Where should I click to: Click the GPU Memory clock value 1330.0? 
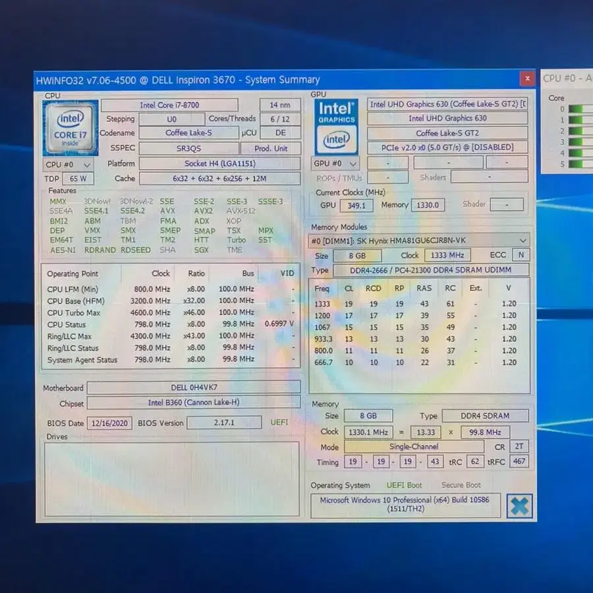[x=428, y=206]
